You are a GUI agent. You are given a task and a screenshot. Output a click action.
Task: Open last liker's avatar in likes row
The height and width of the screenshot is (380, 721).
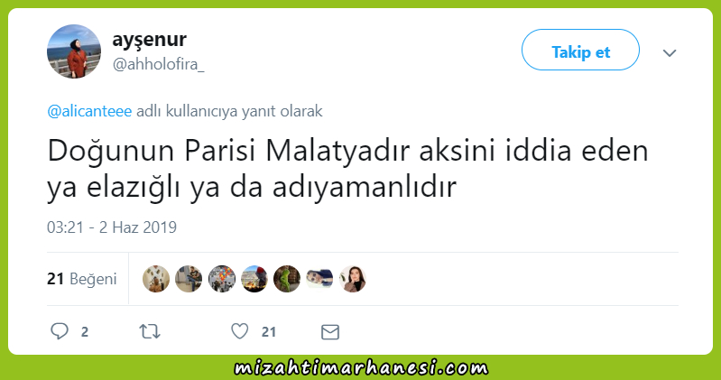click(353, 279)
